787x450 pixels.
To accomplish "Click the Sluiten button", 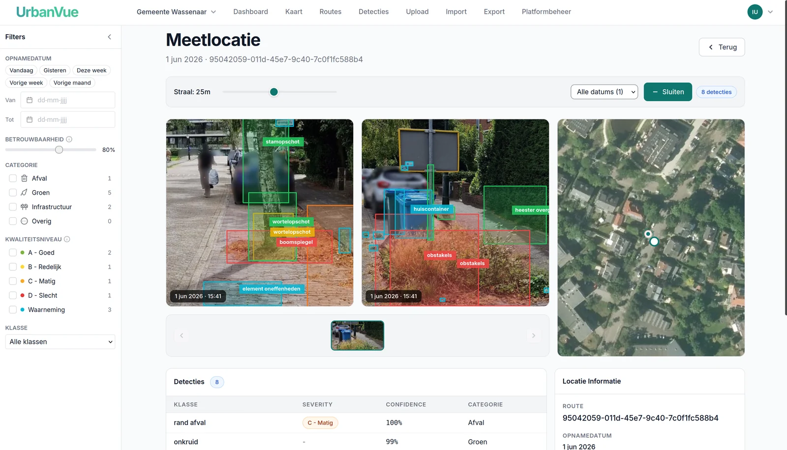I will coord(668,92).
